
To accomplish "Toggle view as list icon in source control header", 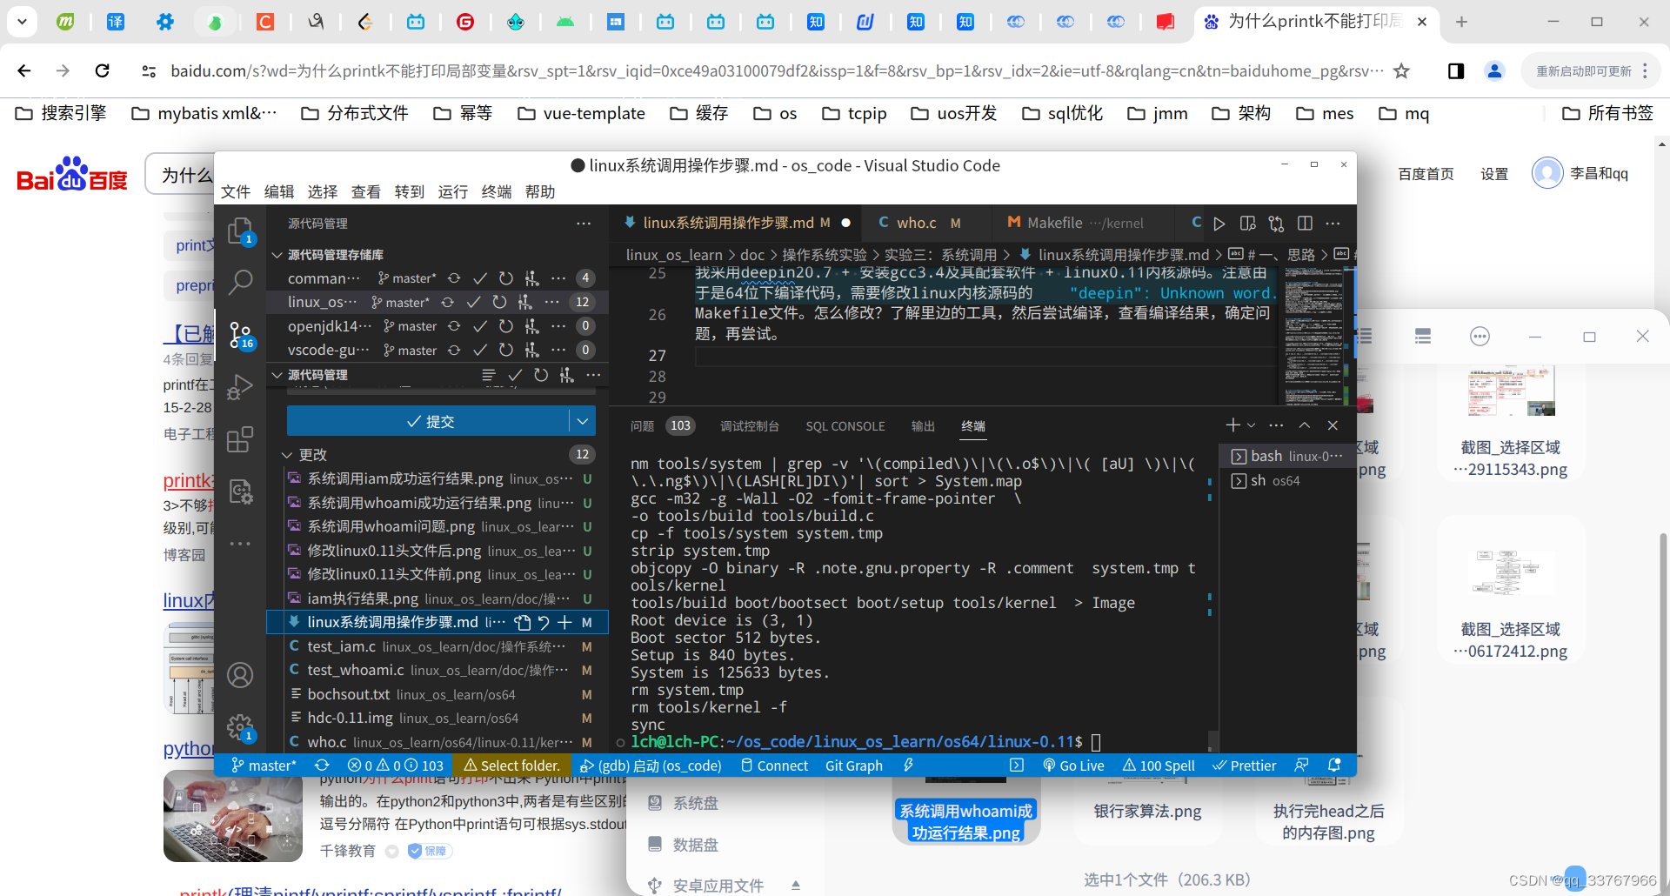I will 489,375.
